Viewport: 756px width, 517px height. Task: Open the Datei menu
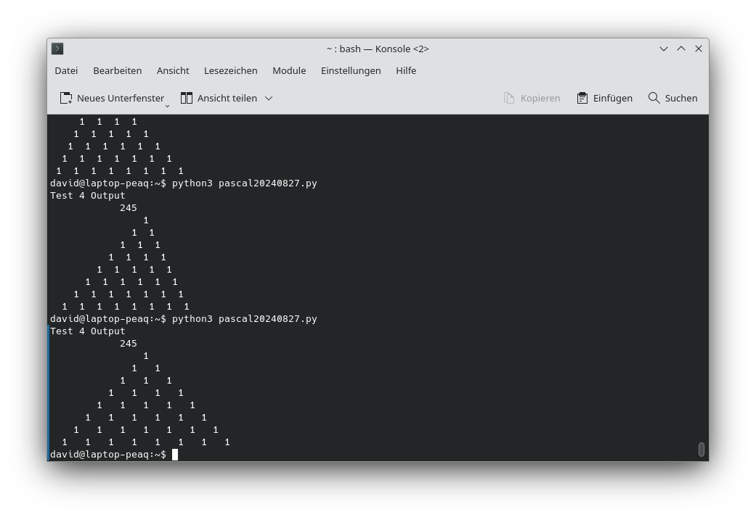(x=66, y=70)
